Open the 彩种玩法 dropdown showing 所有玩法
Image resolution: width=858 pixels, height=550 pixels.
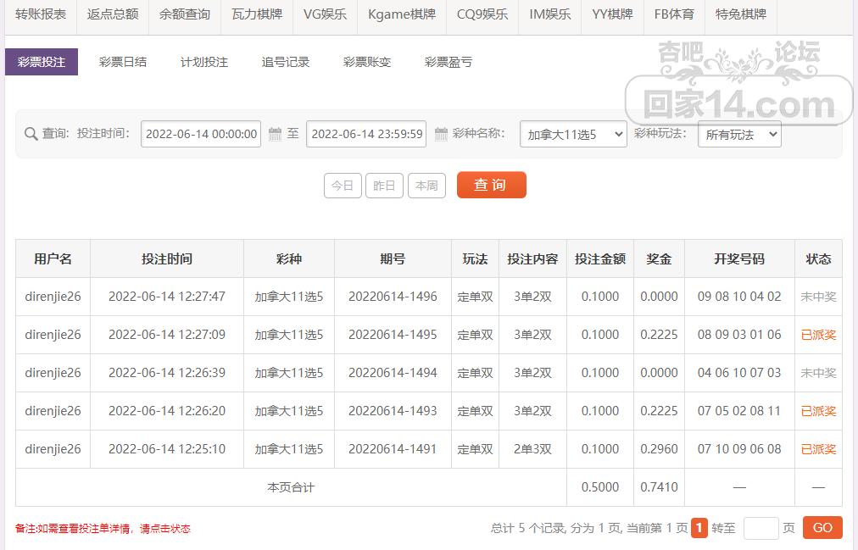(741, 134)
